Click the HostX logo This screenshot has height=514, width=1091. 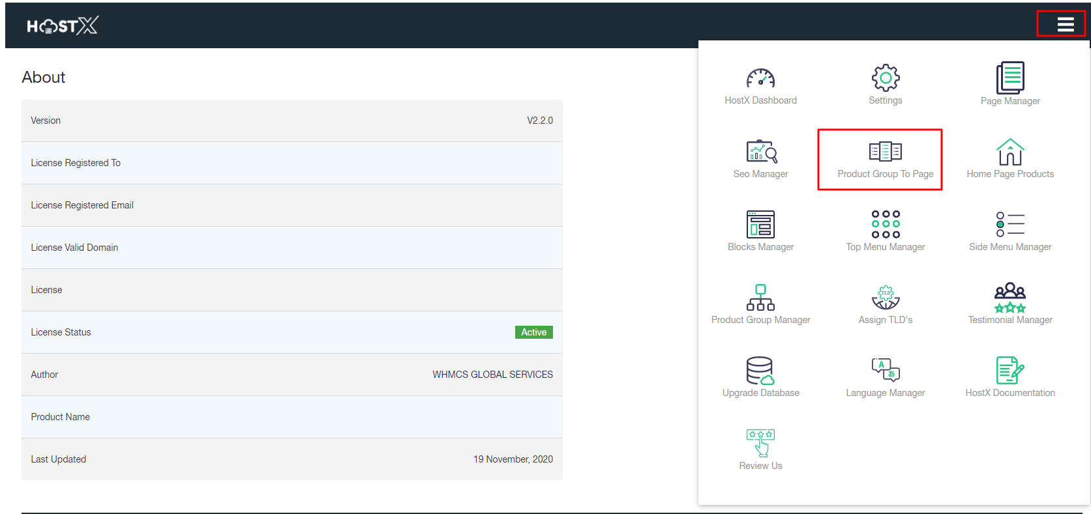[x=62, y=25]
